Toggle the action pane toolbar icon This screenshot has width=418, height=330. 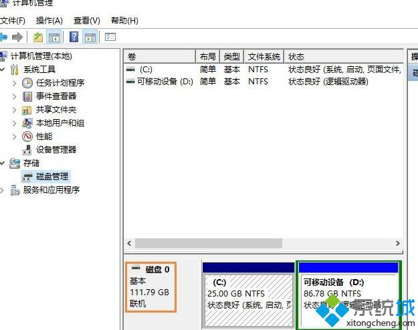(90, 37)
